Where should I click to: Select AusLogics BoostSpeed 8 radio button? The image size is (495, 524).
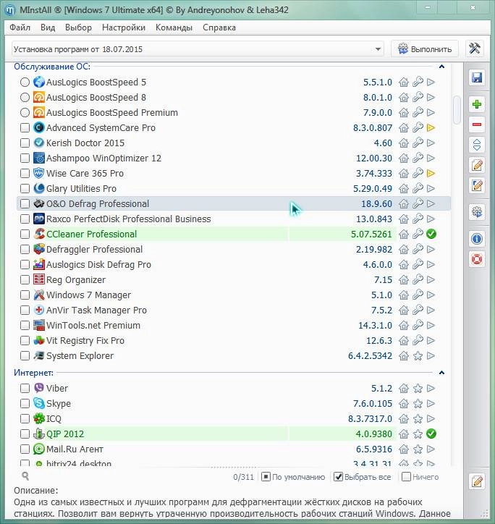click(x=25, y=97)
